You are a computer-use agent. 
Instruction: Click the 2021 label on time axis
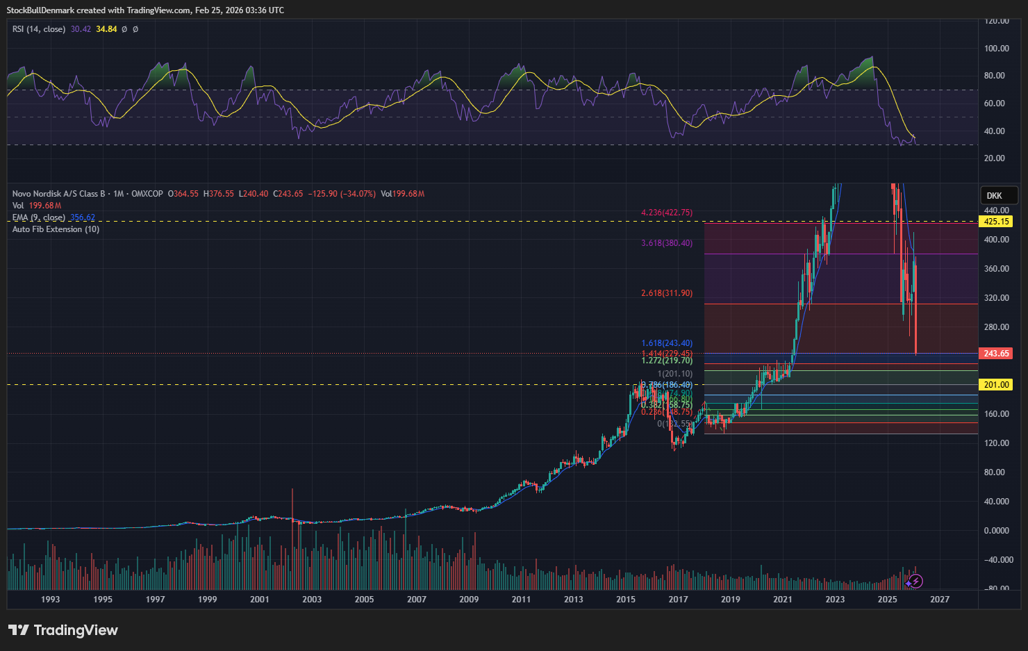coord(783,600)
